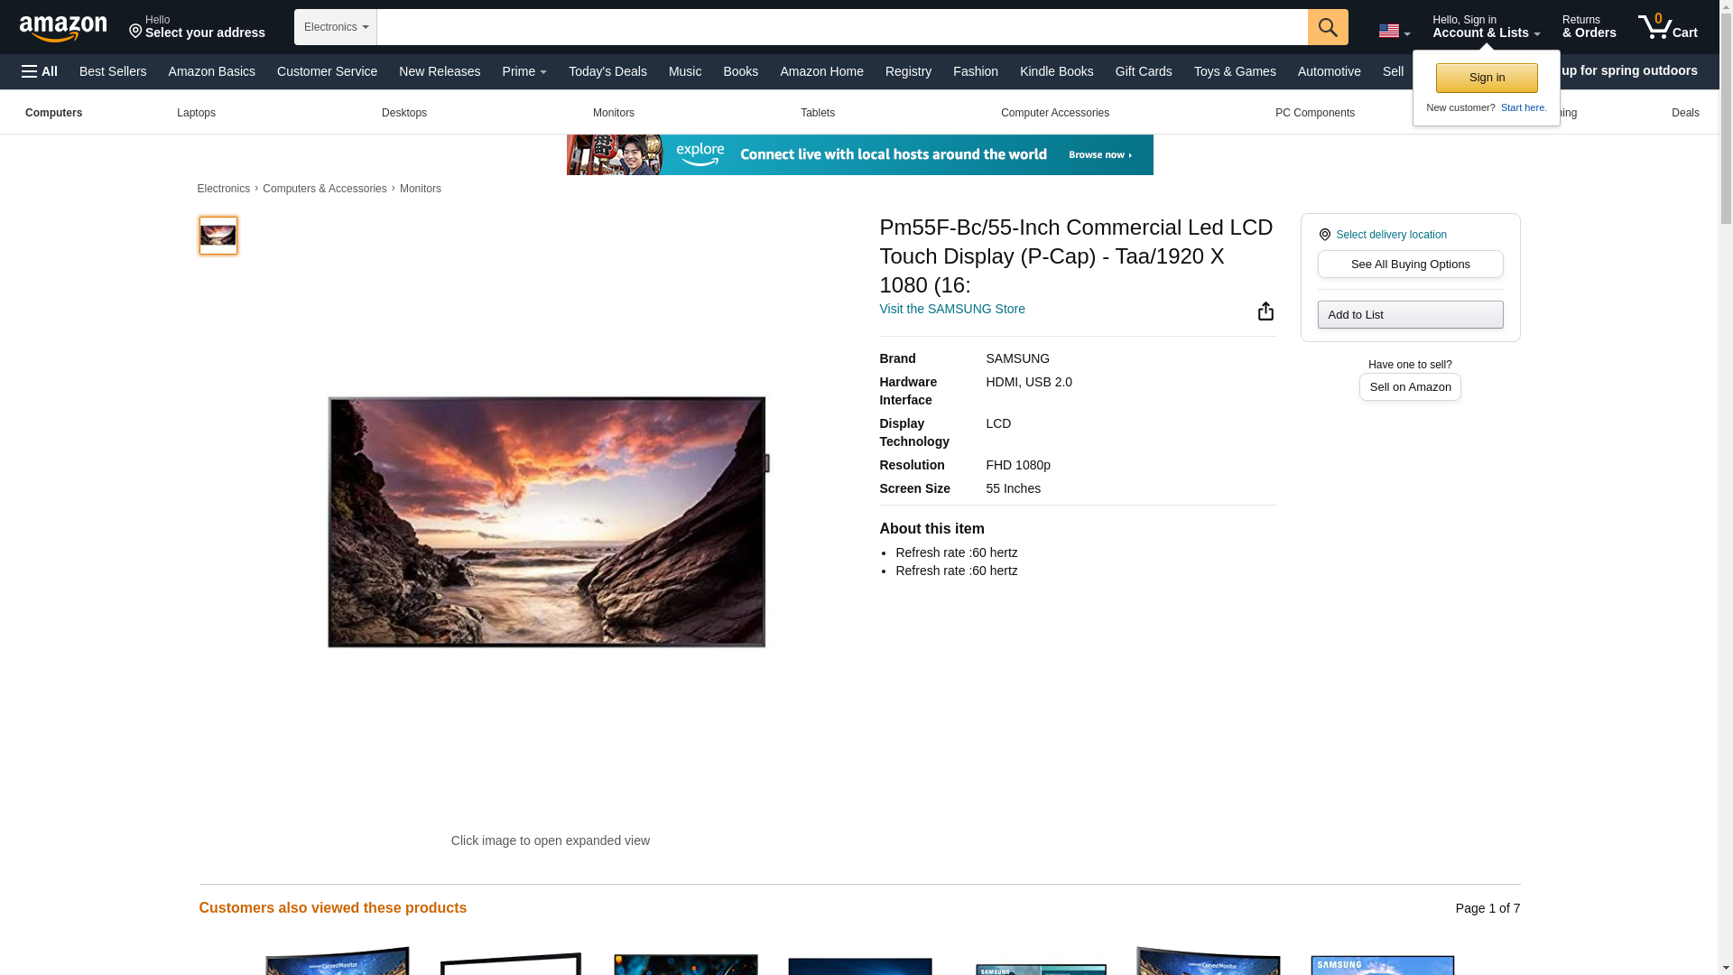The image size is (1733, 975).
Task: Click the share icon beside product title
Action: (x=1265, y=311)
